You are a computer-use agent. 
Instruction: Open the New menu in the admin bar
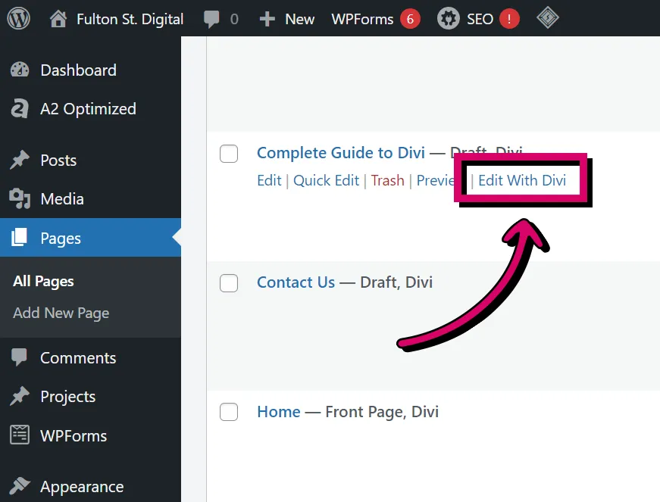click(x=287, y=19)
